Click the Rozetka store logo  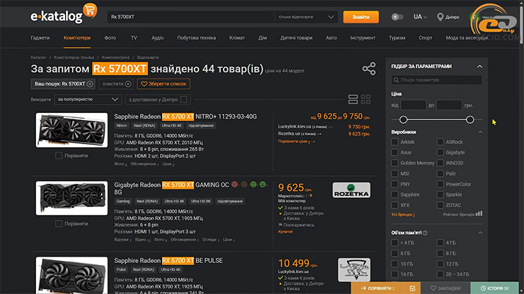click(x=351, y=191)
